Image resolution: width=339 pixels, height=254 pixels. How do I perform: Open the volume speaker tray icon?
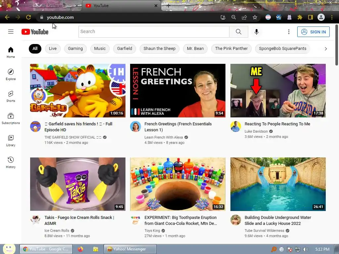pos(306,249)
